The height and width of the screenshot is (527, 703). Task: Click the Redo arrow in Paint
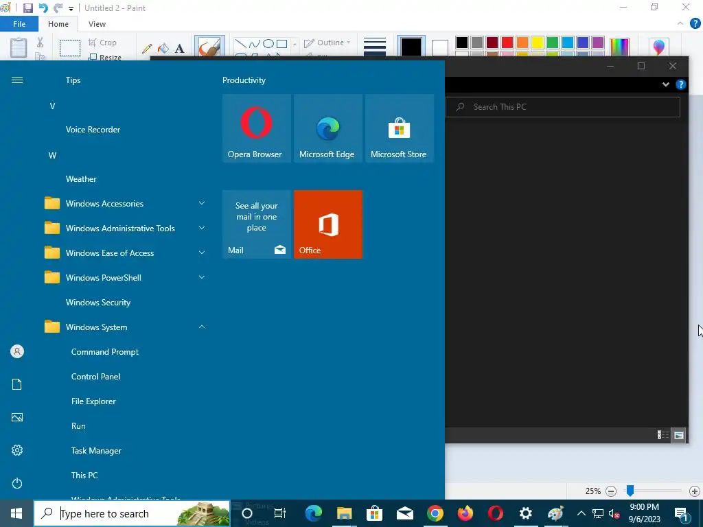click(58, 8)
